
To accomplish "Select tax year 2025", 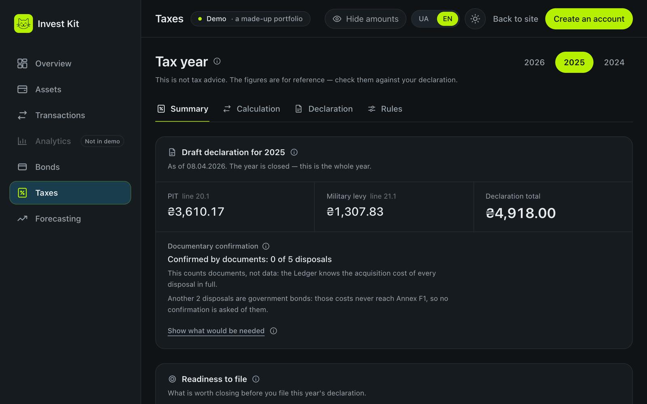I will 574,62.
